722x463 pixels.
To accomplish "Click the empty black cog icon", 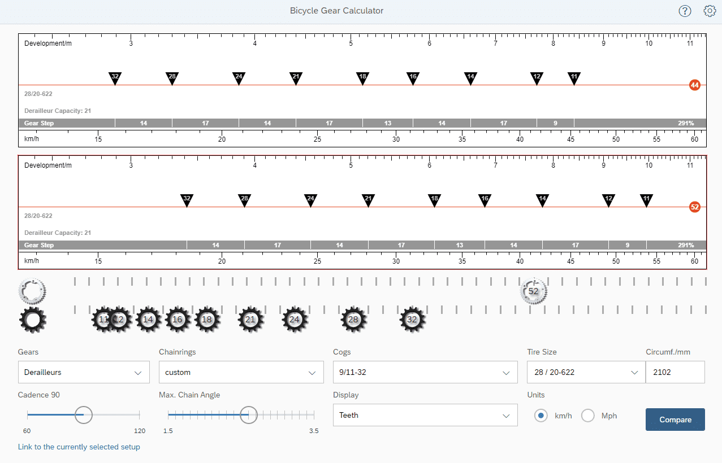I will (33, 320).
